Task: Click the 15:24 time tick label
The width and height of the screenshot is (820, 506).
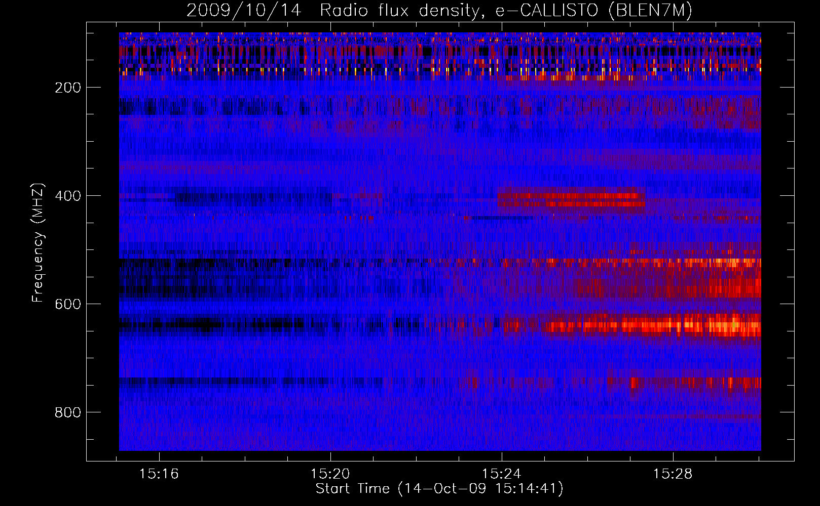Action: pyautogui.click(x=502, y=474)
